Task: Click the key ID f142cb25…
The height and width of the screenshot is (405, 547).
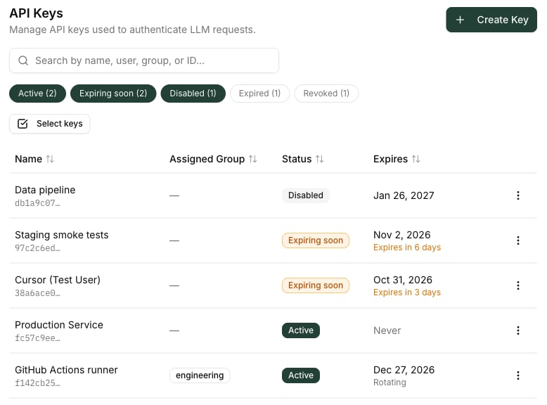Action: click(x=37, y=383)
